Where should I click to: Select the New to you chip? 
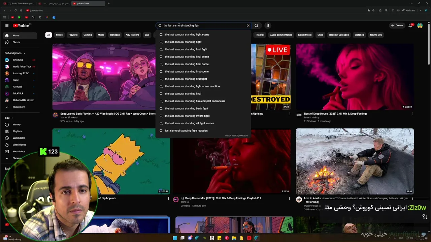point(376,35)
